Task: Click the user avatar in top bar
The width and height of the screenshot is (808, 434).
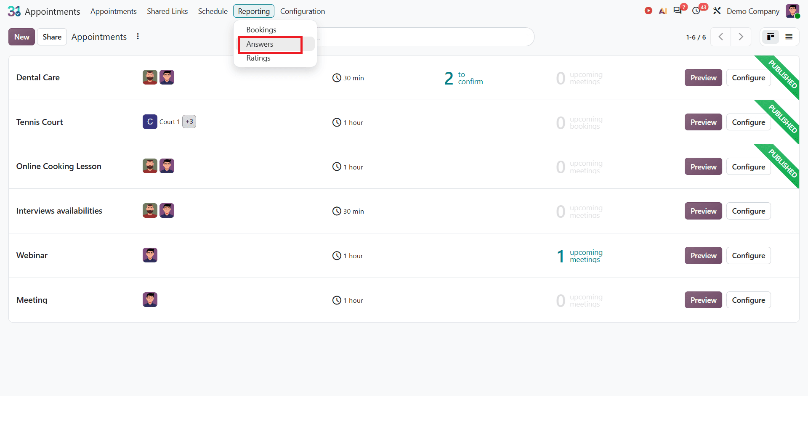Action: coord(792,11)
